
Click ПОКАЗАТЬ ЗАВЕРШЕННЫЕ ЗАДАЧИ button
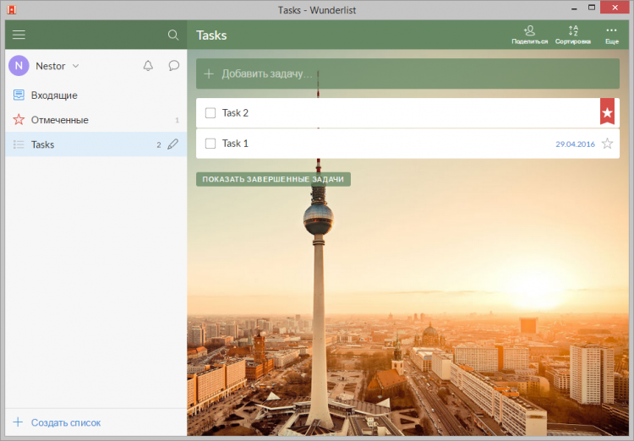273,179
